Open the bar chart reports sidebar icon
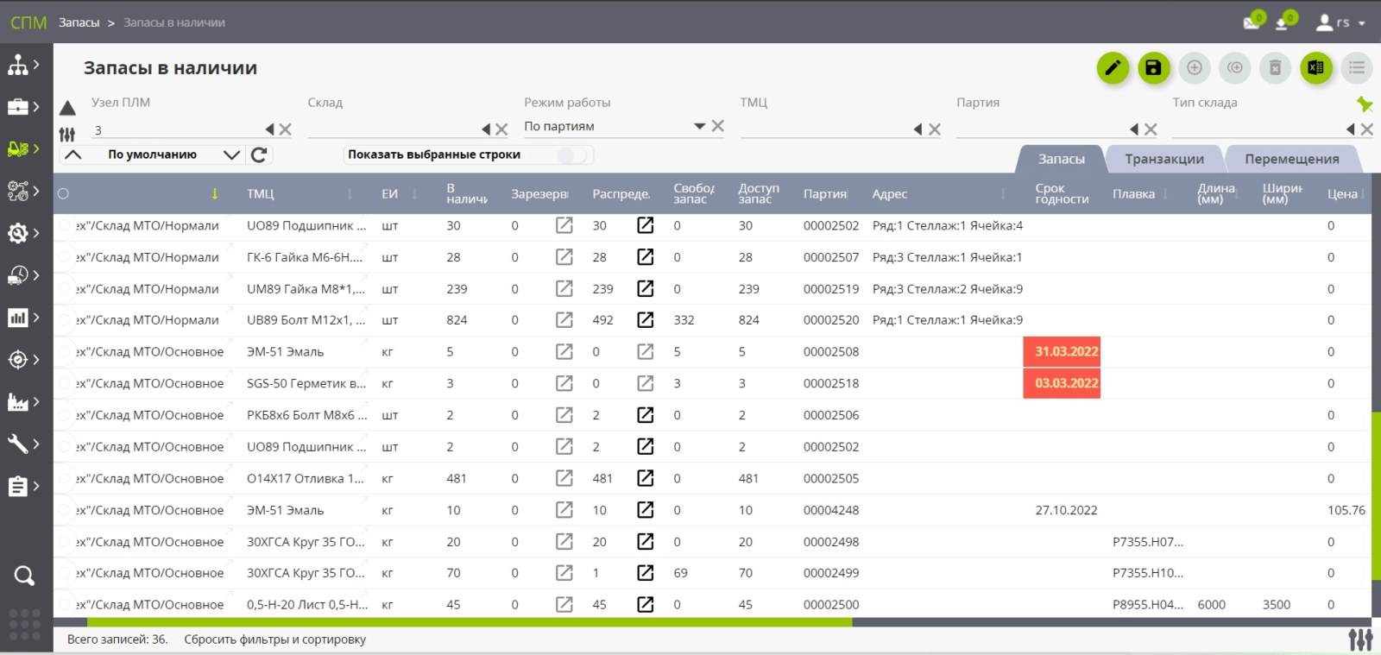This screenshot has width=1381, height=655. pos(19,318)
